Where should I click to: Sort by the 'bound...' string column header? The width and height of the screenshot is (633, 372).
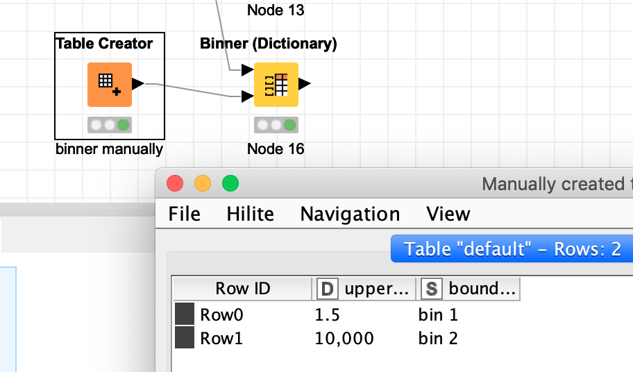469,289
